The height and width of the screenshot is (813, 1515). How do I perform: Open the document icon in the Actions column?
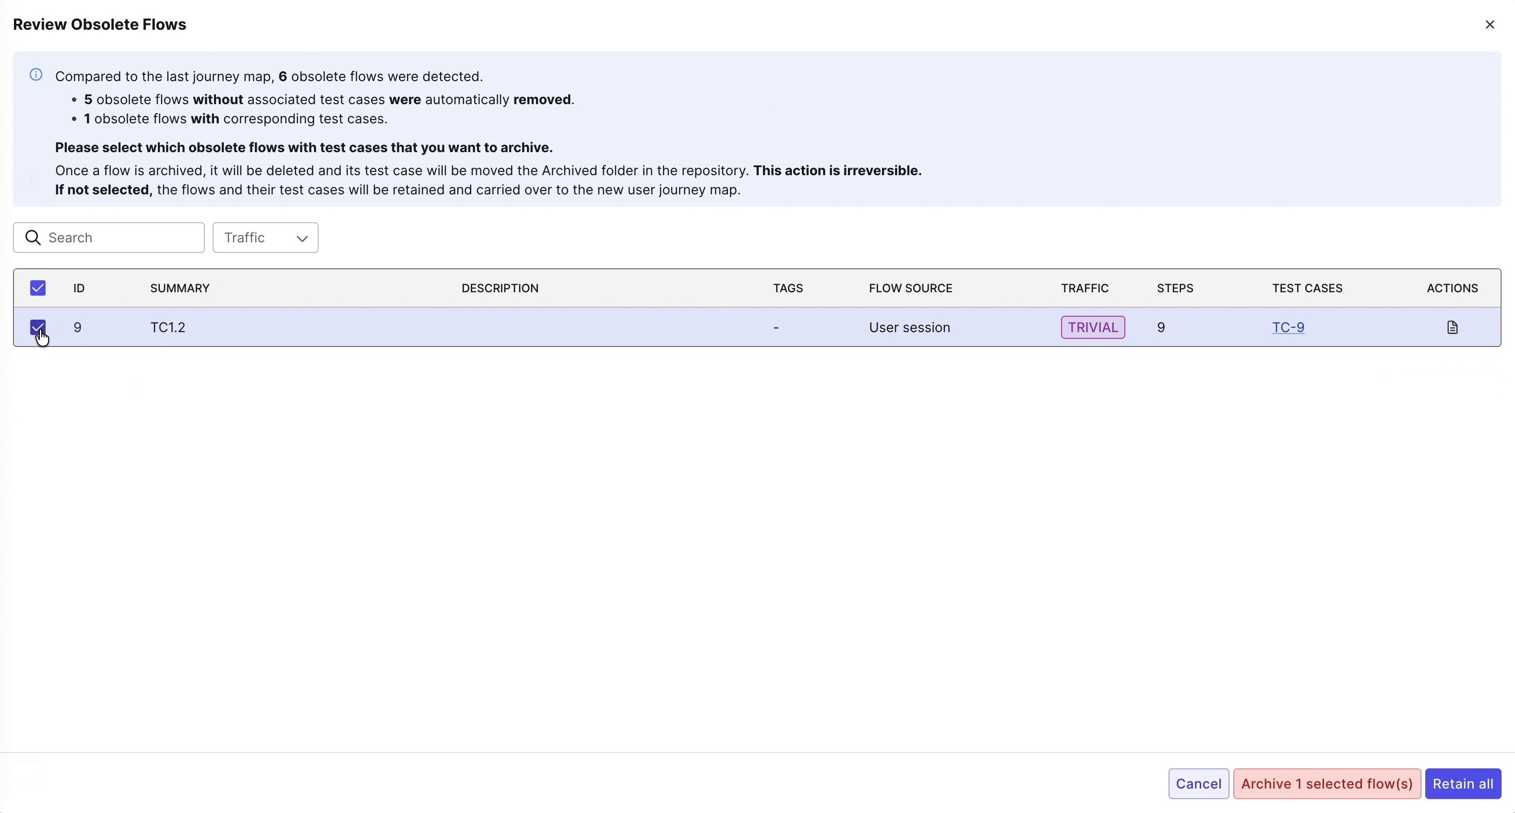tap(1453, 328)
